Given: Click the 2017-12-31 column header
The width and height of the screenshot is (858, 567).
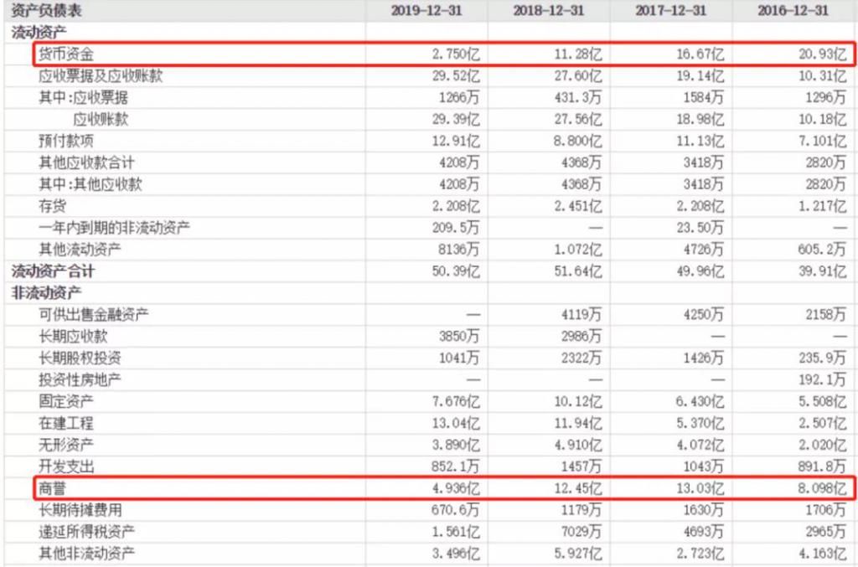Looking at the screenshot, I should [666, 11].
